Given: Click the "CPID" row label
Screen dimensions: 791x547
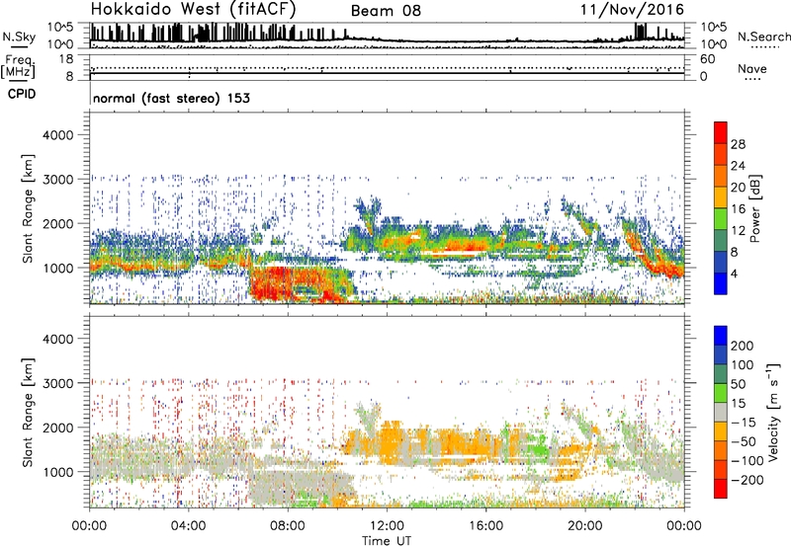Looking at the screenshot, I should [x=22, y=94].
